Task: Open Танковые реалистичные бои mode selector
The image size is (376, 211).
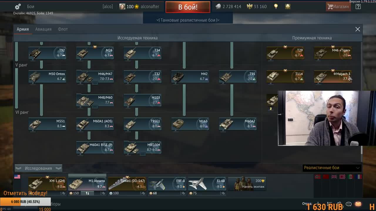Action: pos(188,20)
